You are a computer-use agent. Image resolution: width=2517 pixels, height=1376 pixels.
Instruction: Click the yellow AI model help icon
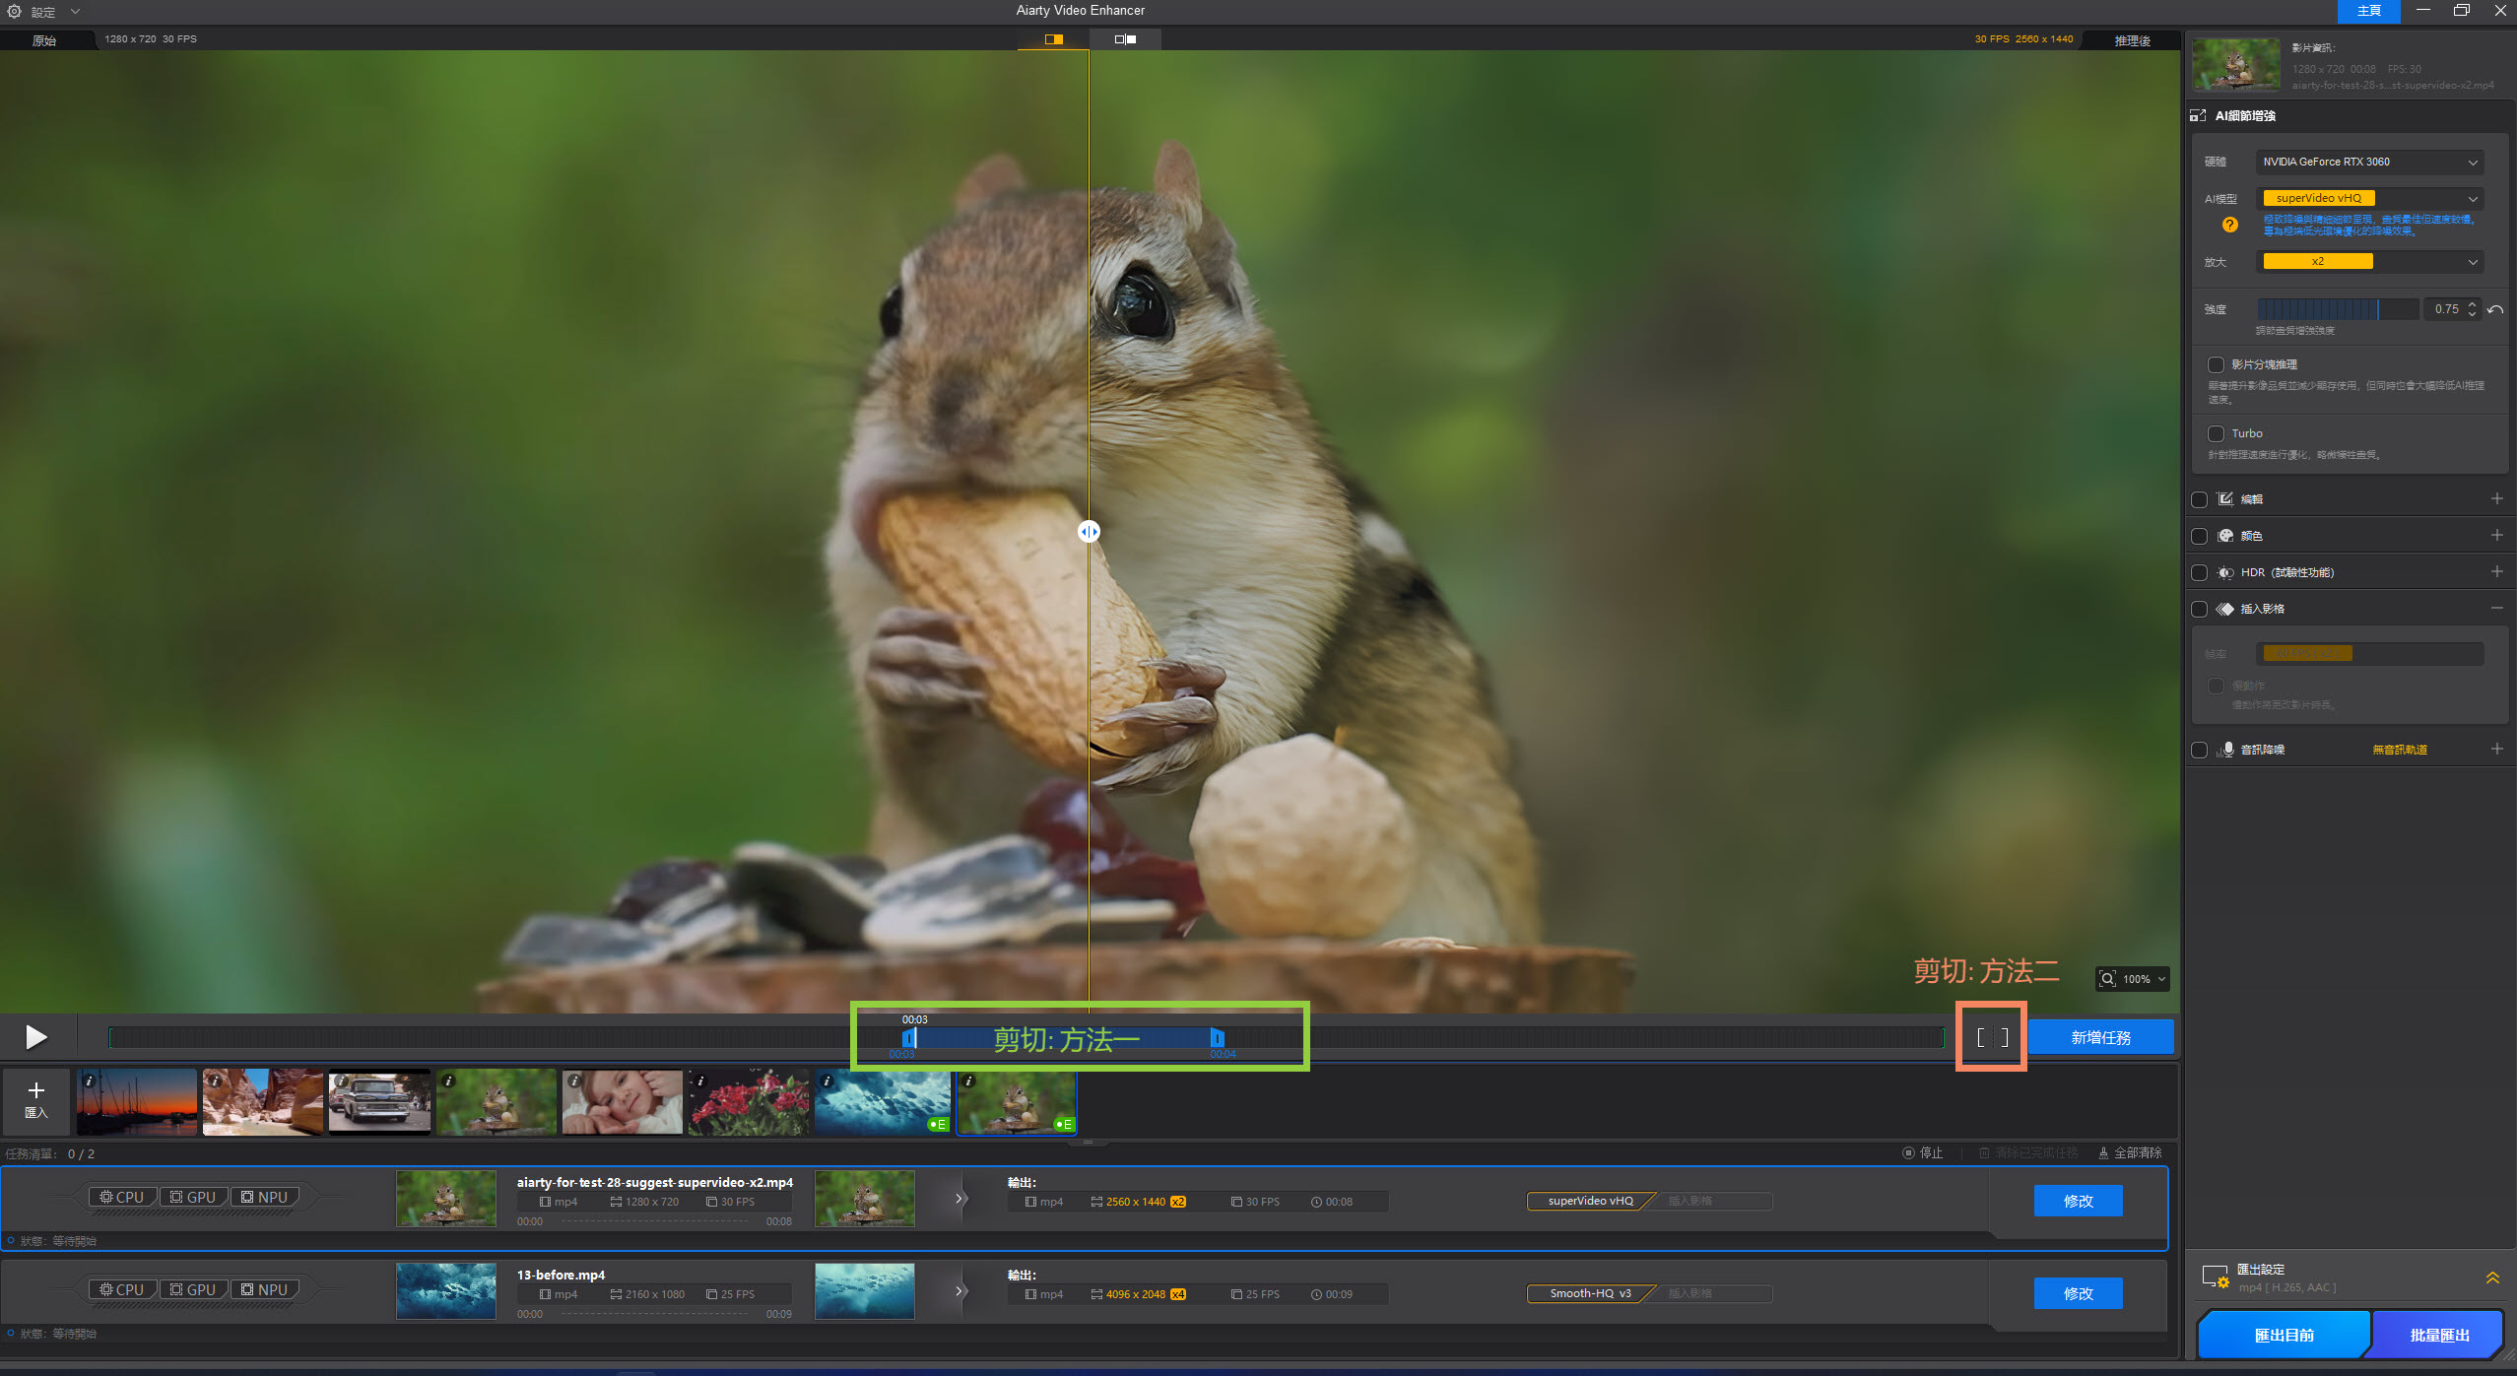(2230, 225)
